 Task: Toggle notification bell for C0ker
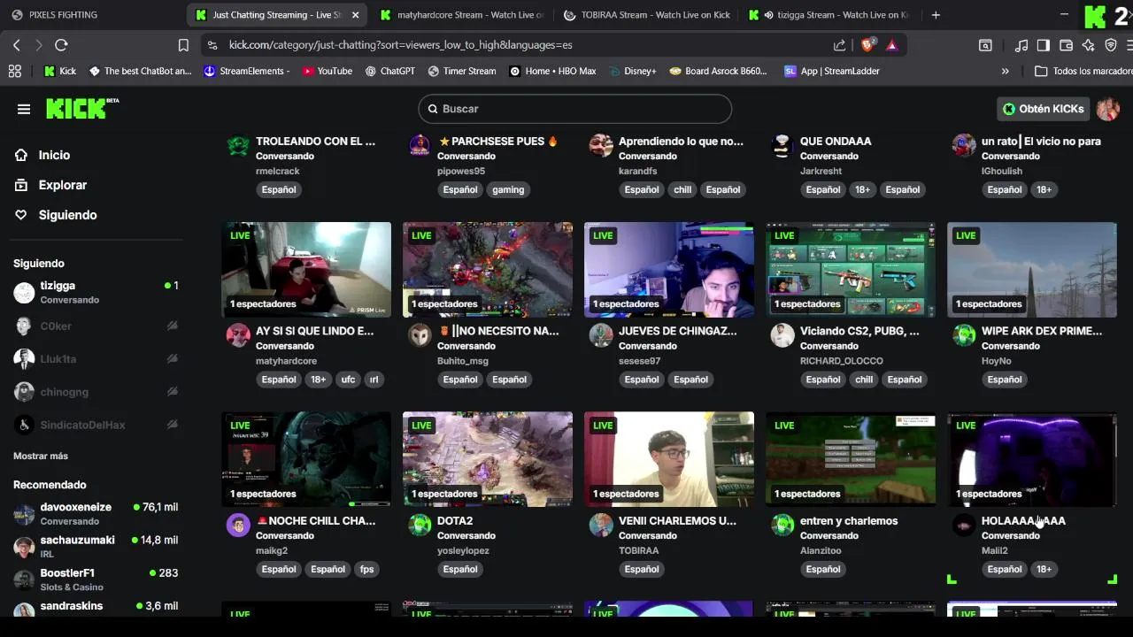click(173, 326)
